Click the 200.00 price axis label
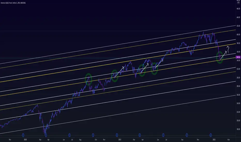Screen dimensions: 241x142 238,121
